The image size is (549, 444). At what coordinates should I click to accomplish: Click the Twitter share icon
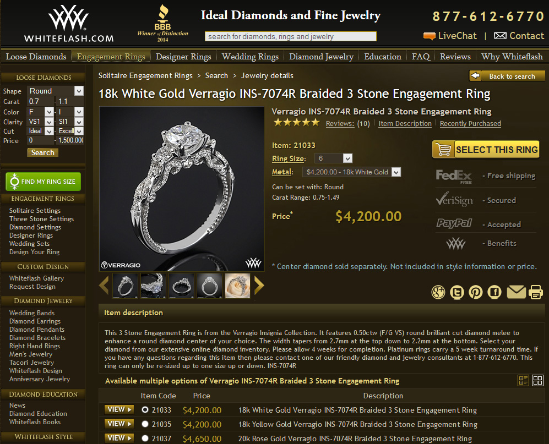(457, 292)
